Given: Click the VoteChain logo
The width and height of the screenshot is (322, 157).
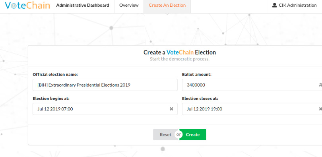Looking at the screenshot, I should [27, 5].
